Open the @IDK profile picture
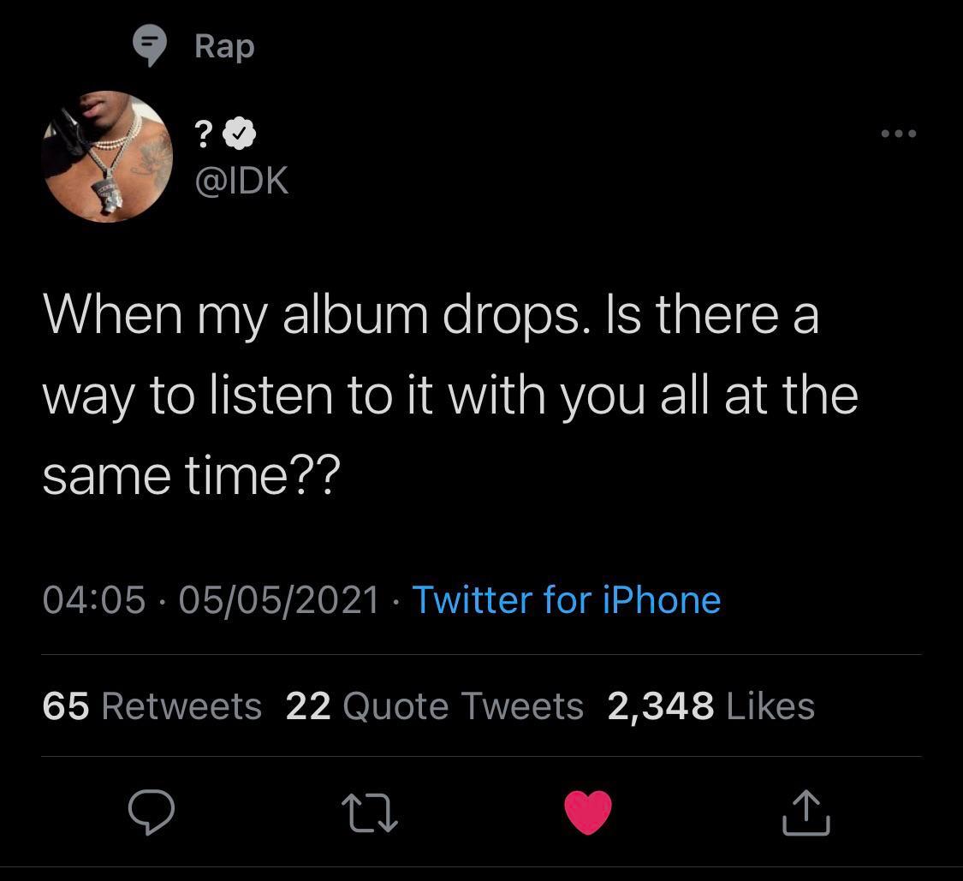The width and height of the screenshot is (963, 881). click(x=107, y=157)
